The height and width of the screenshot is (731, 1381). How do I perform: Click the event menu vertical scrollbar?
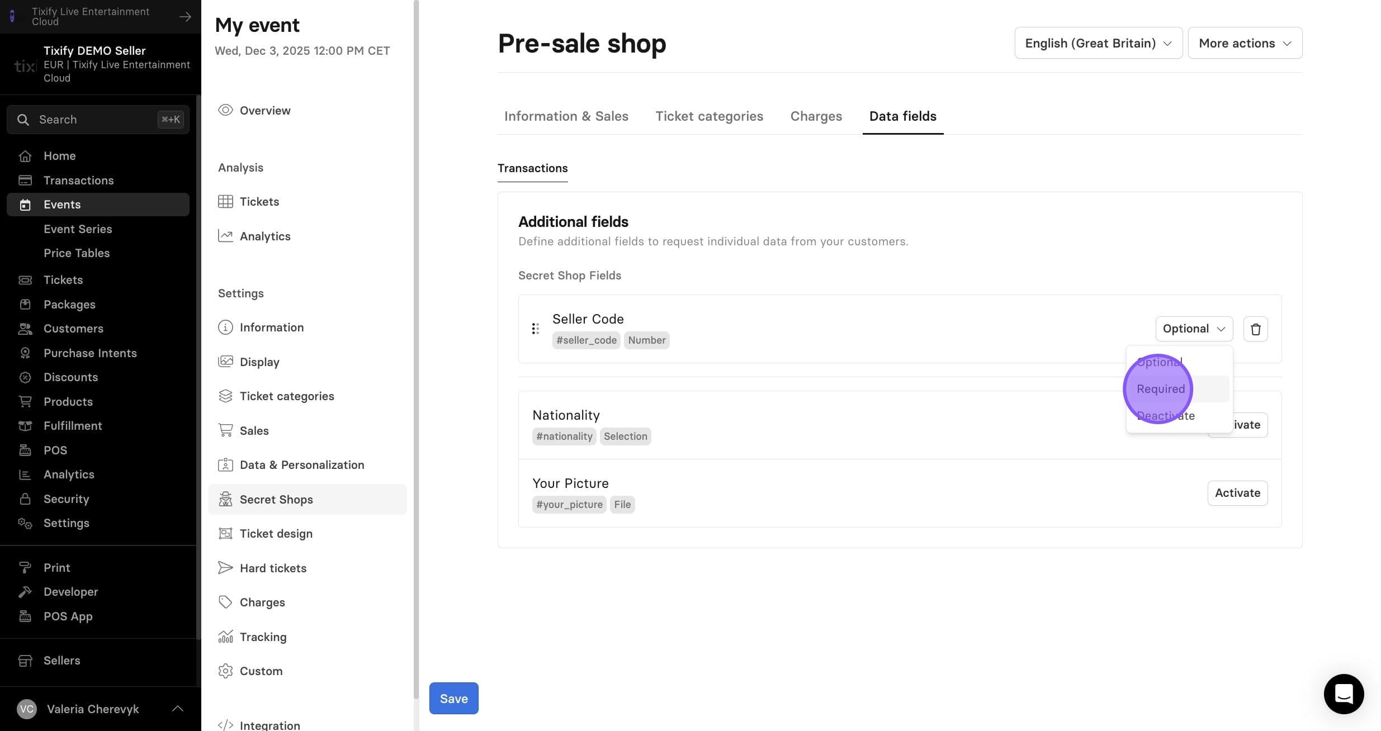click(x=416, y=349)
